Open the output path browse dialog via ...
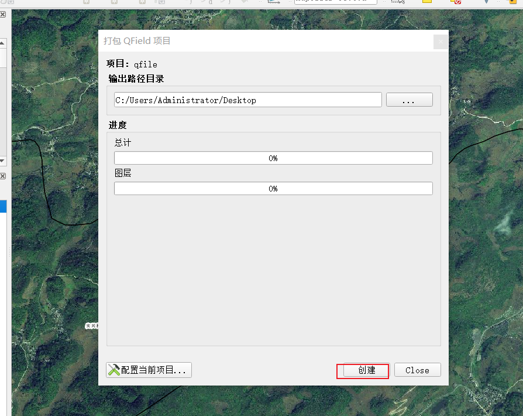This screenshot has width=523, height=416. point(409,99)
